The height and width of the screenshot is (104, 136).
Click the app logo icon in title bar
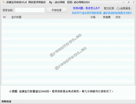tap(4, 2)
